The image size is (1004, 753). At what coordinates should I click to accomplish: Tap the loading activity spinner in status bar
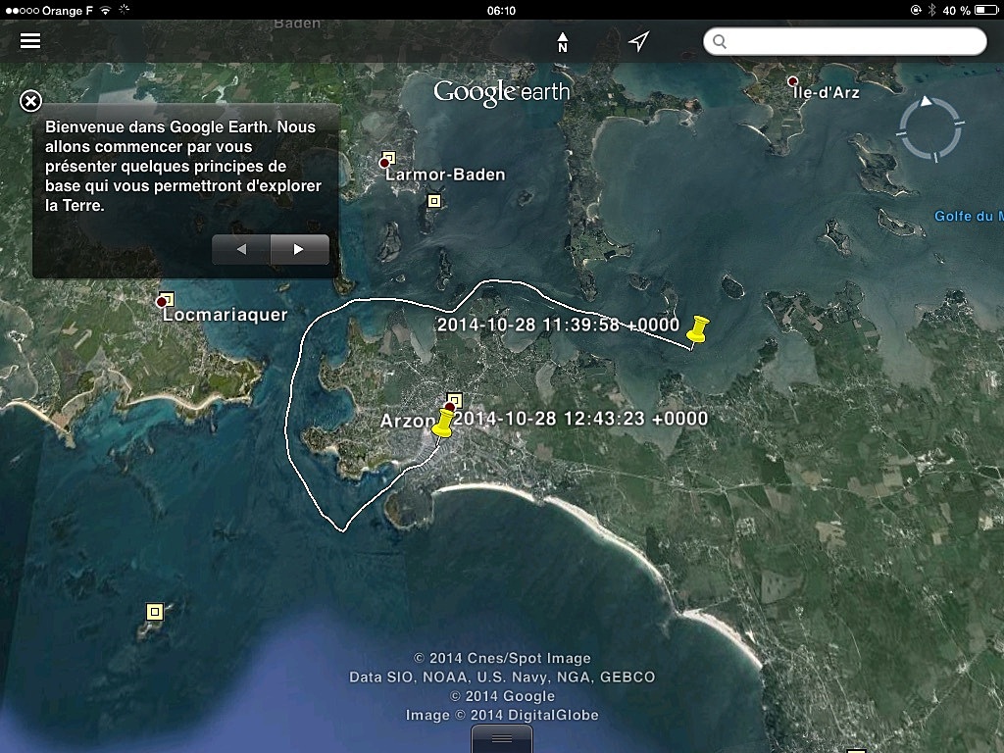[x=125, y=10]
